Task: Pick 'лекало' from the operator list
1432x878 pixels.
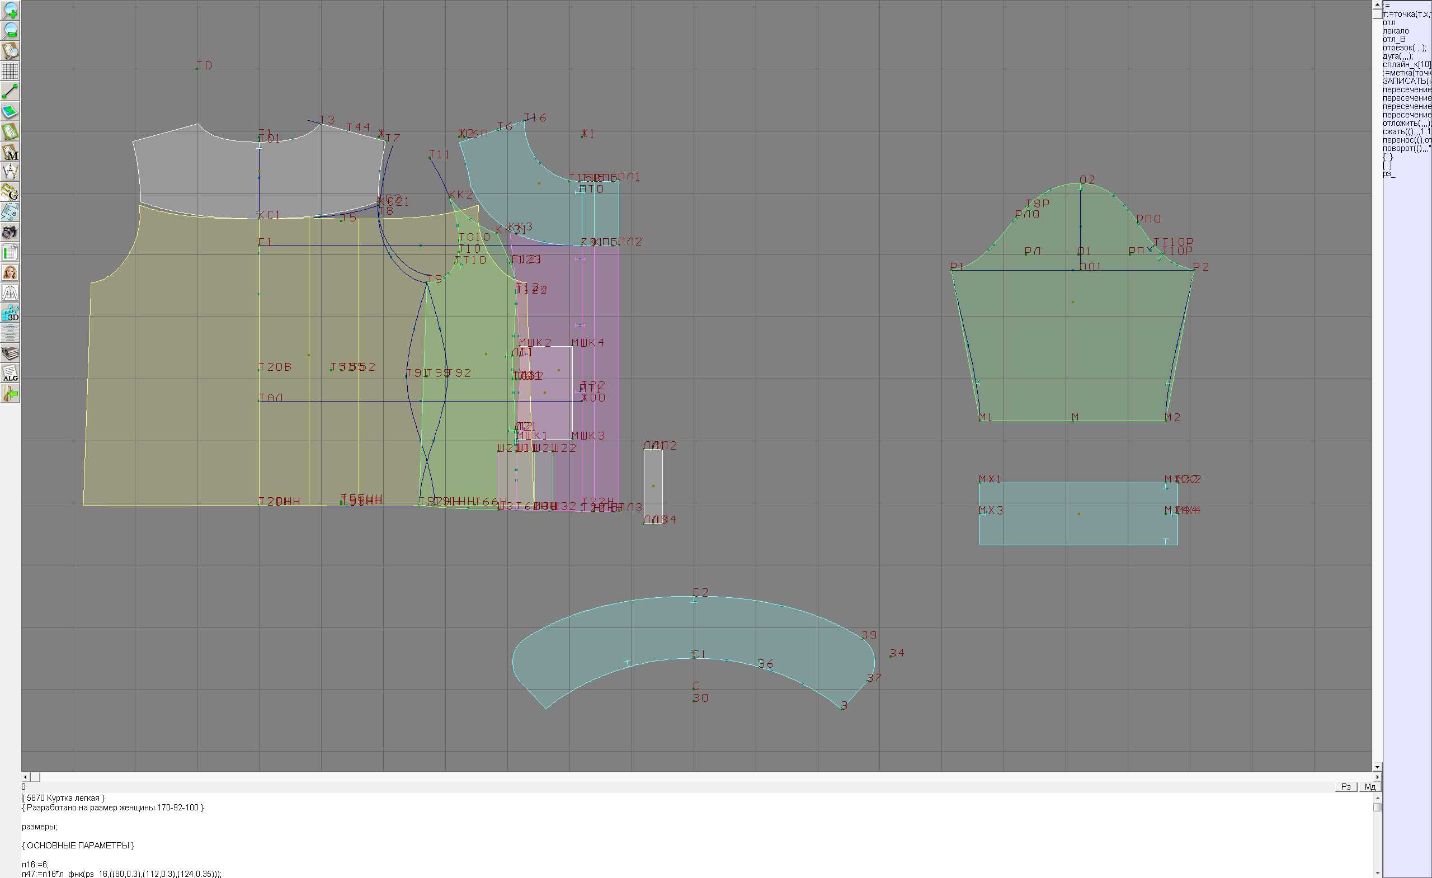Action: pyautogui.click(x=1396, y=31)
